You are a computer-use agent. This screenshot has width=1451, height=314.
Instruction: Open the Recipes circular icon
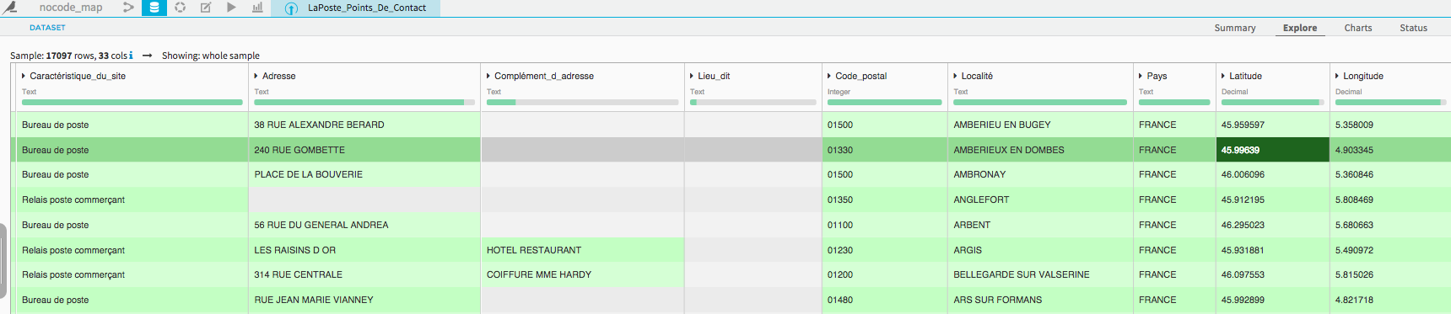[180, 8]
